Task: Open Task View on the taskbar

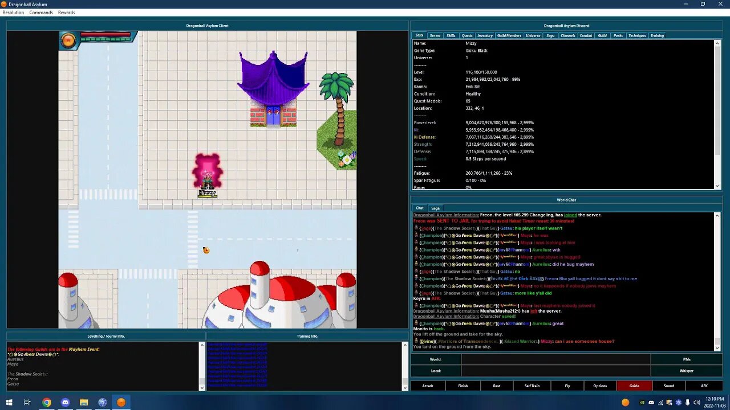Action: click(27, 402)
